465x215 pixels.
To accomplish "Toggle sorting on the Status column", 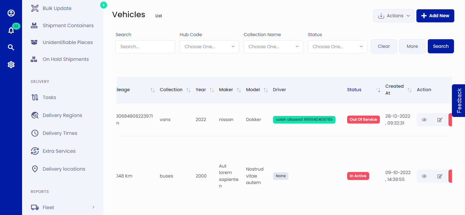I will 378,89.
